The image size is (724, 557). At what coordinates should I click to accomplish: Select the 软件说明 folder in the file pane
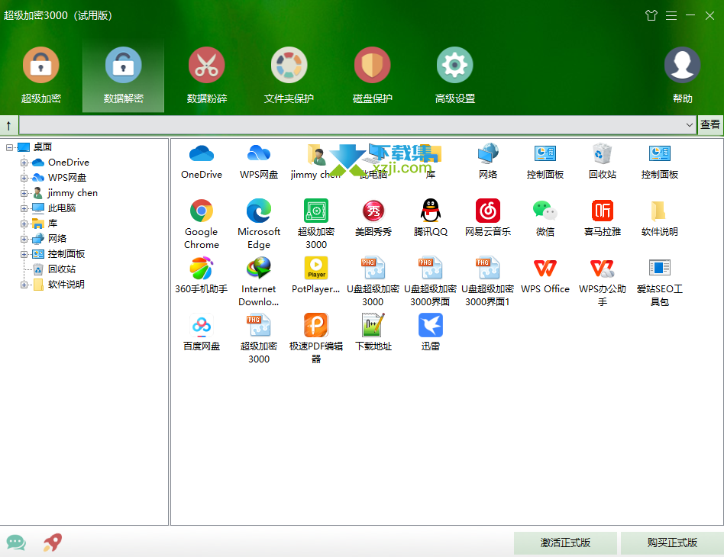[x=659, y=219]
